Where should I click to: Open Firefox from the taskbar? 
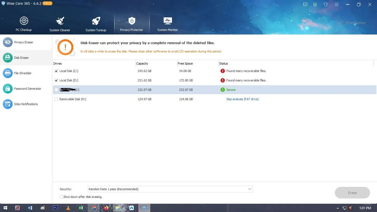click(106, 208)
